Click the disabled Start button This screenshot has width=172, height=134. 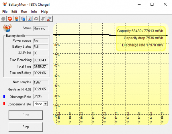pos(26,115)
